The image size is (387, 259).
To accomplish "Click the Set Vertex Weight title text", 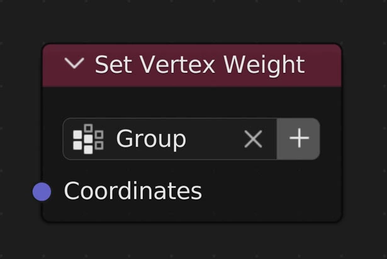I will (199, 65).
